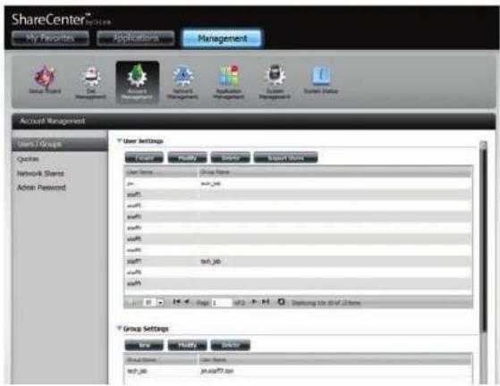Click New in Group Settings
Image resolution: width=500 pixels, height=386 pixels.
click(x=144, y=345)
